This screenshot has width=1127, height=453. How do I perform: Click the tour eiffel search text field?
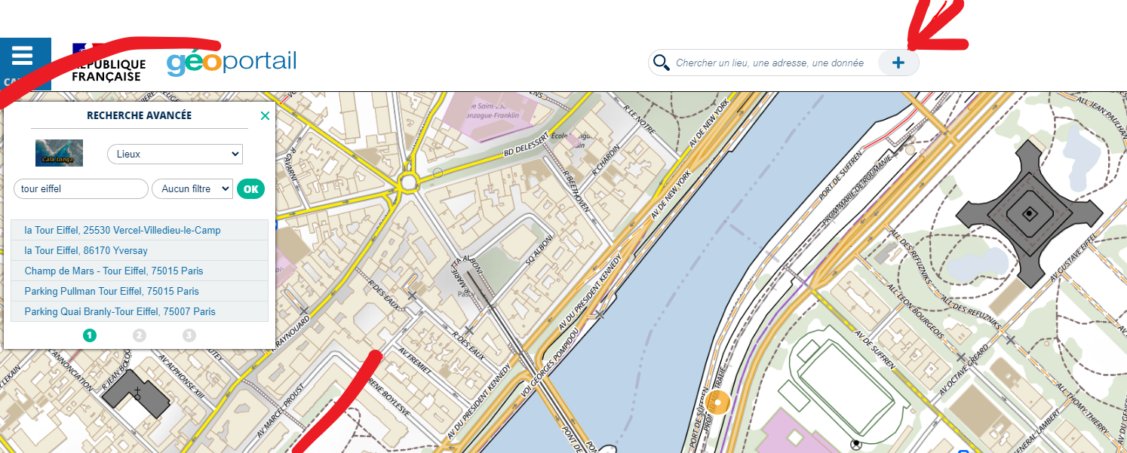(81, 189)
